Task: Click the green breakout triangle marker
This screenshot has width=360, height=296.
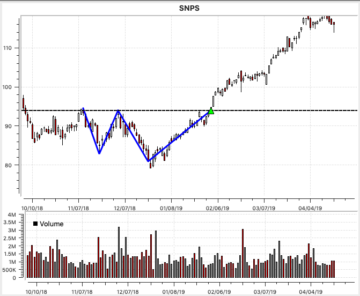Action: coord(211,111)
